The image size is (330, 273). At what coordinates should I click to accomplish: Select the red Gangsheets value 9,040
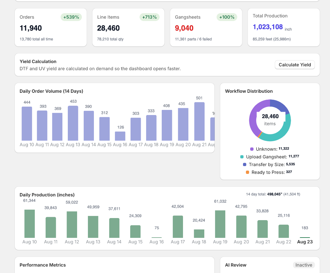pos(184,28)
